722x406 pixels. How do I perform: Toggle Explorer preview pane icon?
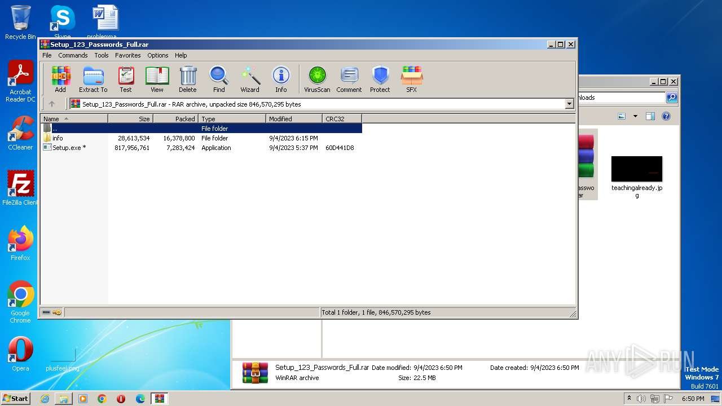pyautogui.click(x=650, y=116)
